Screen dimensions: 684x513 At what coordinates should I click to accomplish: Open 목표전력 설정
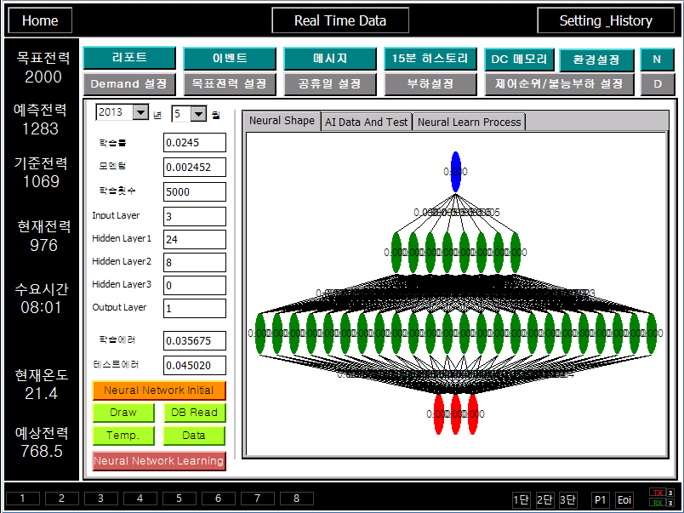coord(230,84)
